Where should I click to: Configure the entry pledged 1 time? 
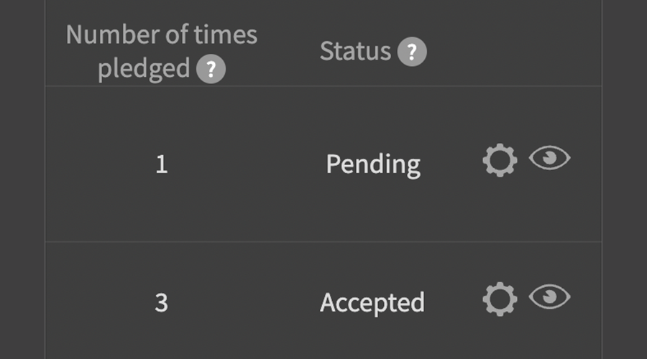coord(500,161)
